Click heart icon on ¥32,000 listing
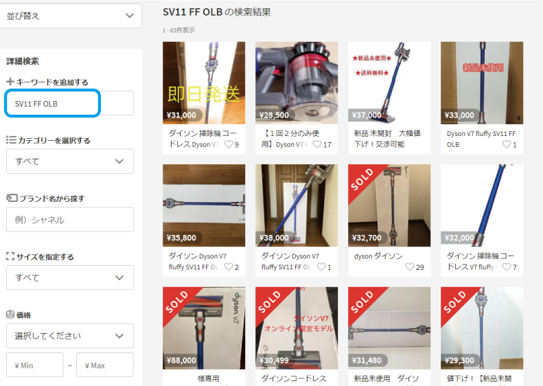This screenshot has width=543, height=386. (507, 266)
